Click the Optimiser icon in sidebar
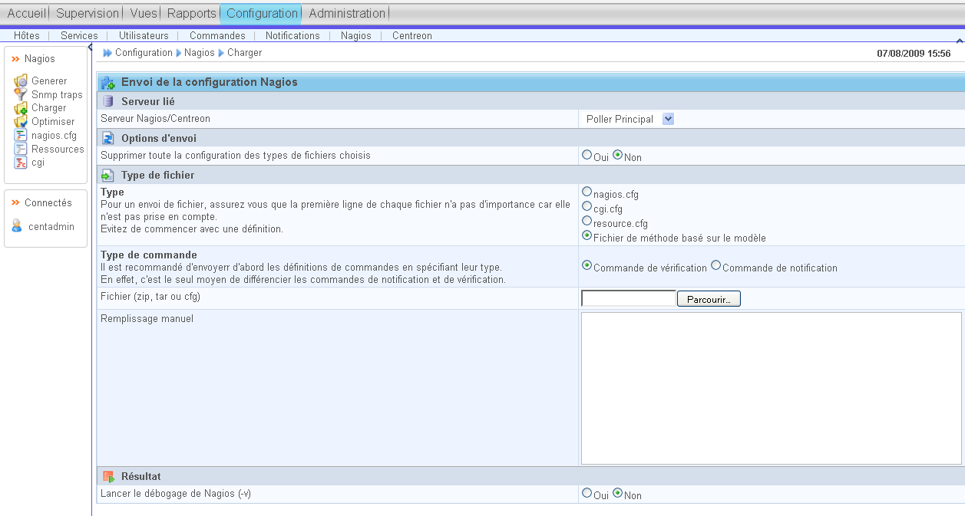965x516 pixels. 20,122
